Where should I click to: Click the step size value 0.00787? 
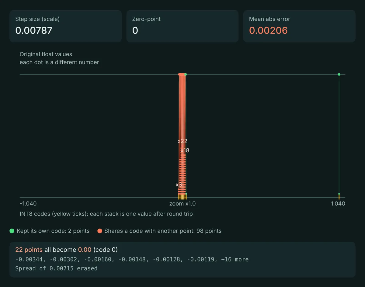click(34, 30)
